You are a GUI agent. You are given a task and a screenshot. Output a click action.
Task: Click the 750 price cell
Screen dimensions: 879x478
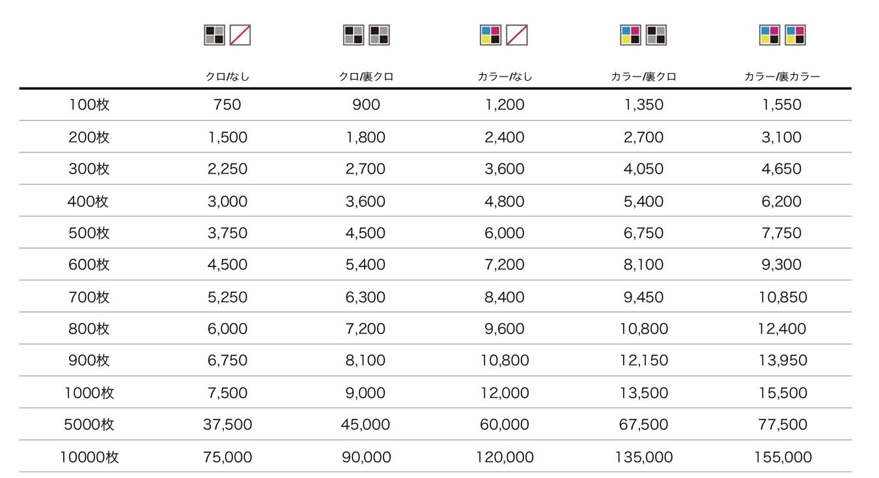(x=227, y=105)
